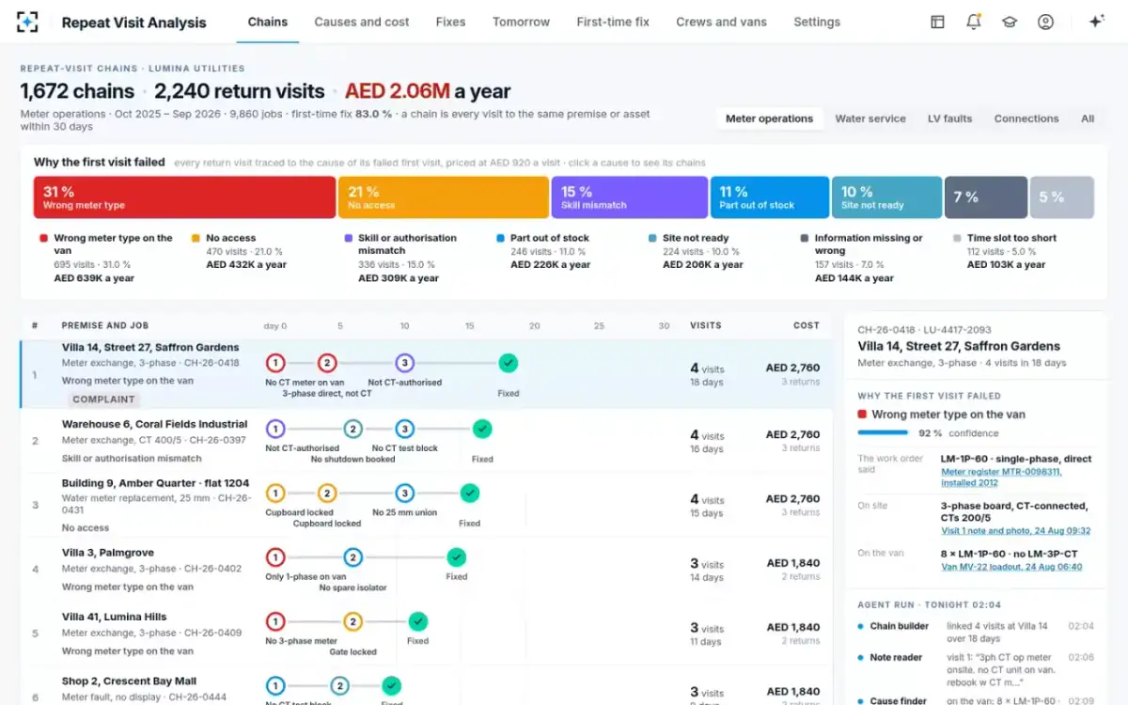Click red swatch for Wrong meter type on the van
1128x705 pixels.
click(43, 239)
